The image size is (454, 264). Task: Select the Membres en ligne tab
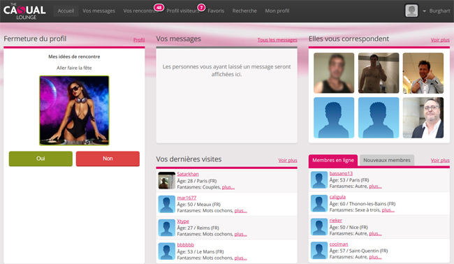333,160
